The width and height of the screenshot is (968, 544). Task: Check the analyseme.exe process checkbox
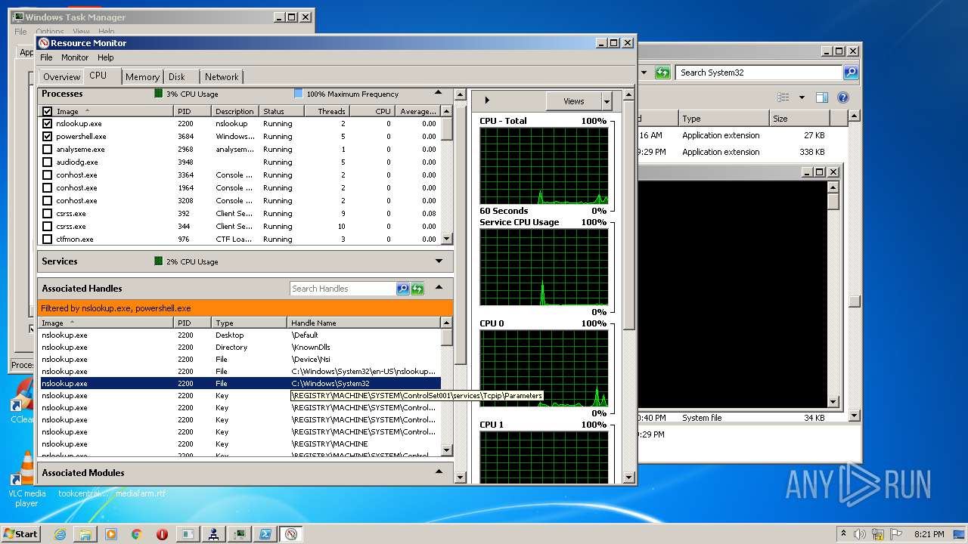pos(48,149)
